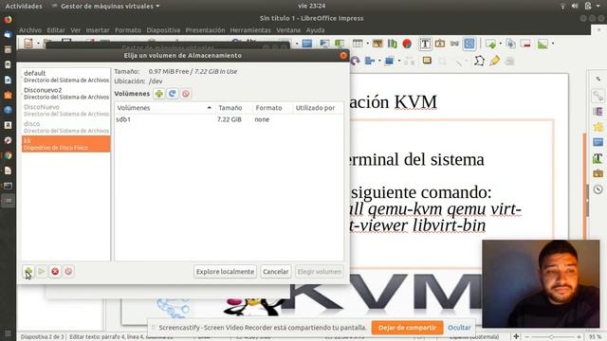Delete the selected volume

click(186, 94)
